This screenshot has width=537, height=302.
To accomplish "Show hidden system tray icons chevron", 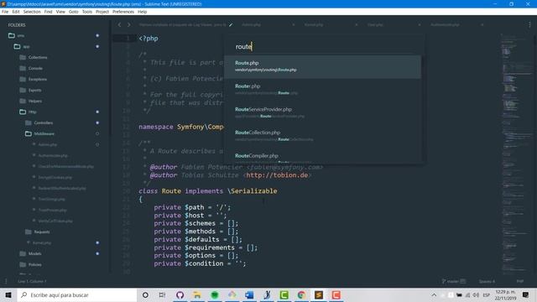I will click(434, 294).
